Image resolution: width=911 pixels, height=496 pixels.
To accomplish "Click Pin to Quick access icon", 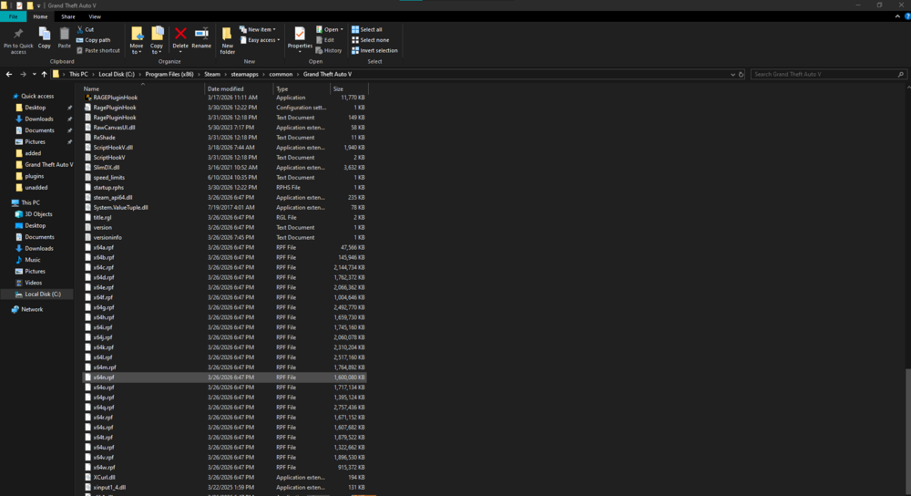I will coord(18,35).
